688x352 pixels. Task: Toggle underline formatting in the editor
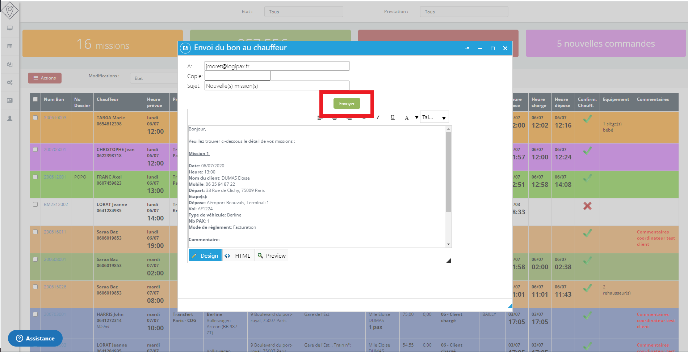click(393, 117)
